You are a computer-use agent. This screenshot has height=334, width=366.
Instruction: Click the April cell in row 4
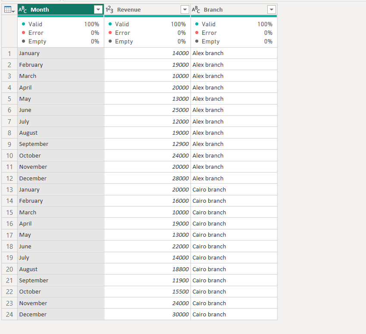pos(61,87)
